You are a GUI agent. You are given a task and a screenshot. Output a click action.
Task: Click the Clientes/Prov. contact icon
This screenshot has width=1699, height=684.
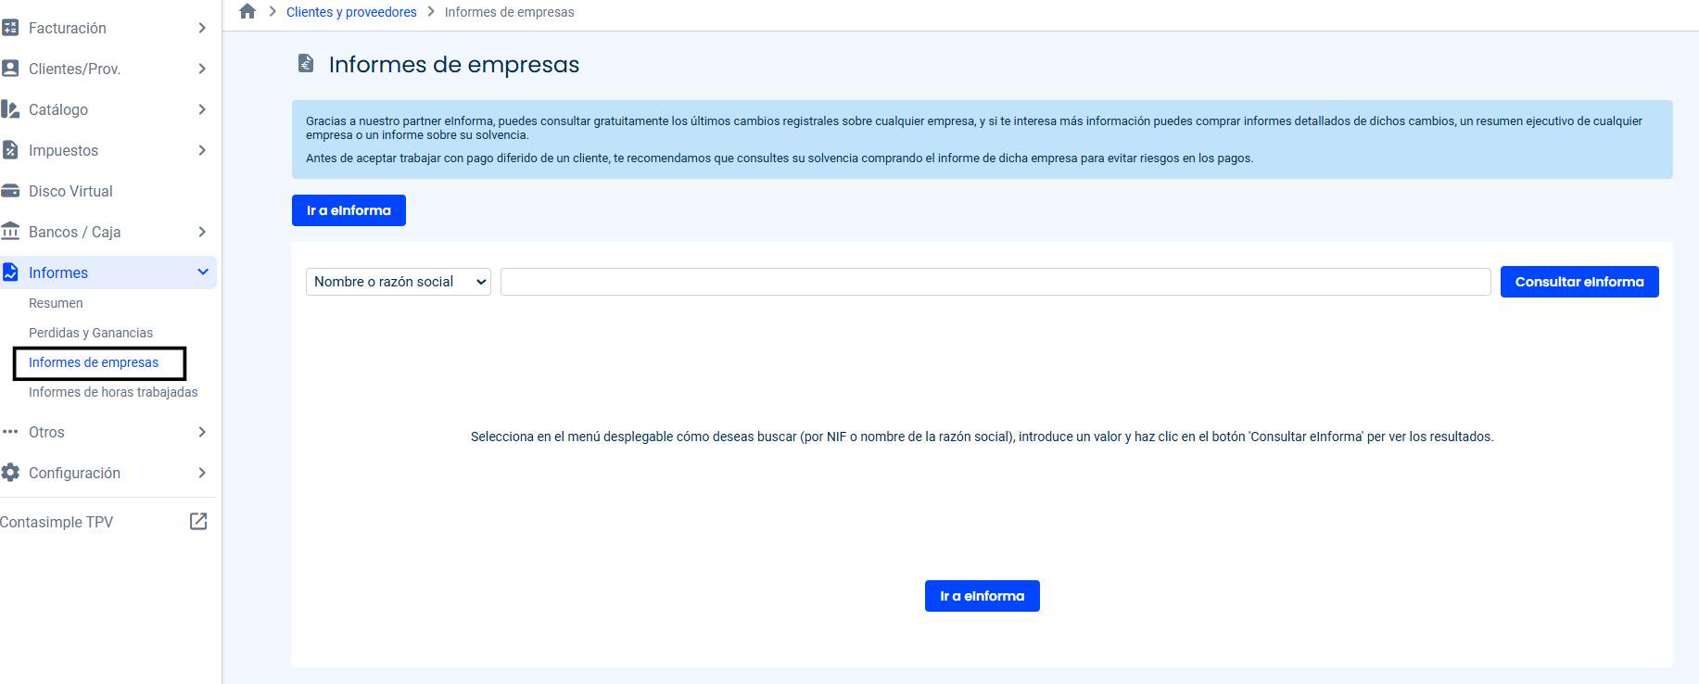pyautogui.click(x=10, y=69)
